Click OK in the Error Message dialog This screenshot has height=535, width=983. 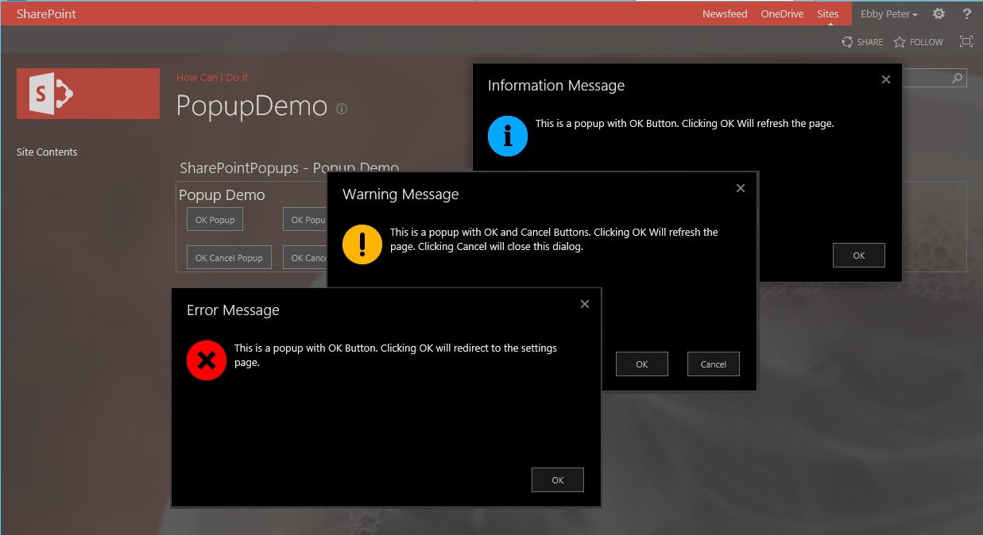(x=557, y=479)
